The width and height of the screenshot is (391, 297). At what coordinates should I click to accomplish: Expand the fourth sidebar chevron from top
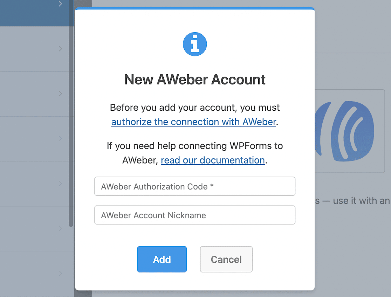pos(60,138)
